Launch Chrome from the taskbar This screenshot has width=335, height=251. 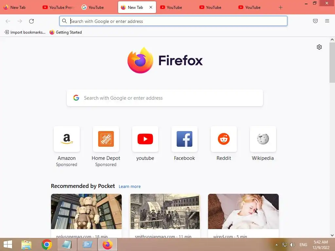pos(47,244)
